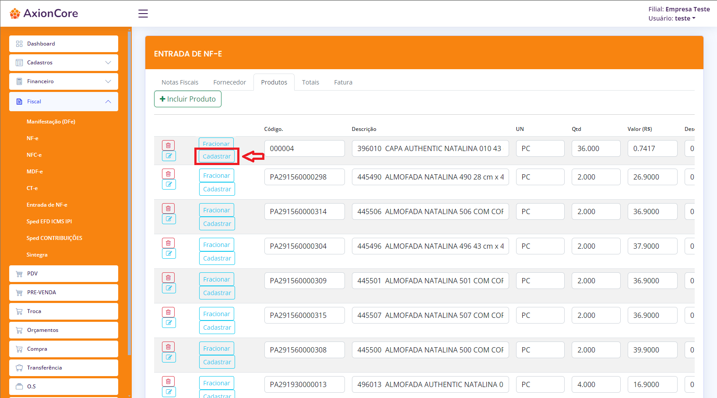Click the sidebar vertical scrollbar
The width and height of the screenshot is (717, 398).
pos(129,193)
